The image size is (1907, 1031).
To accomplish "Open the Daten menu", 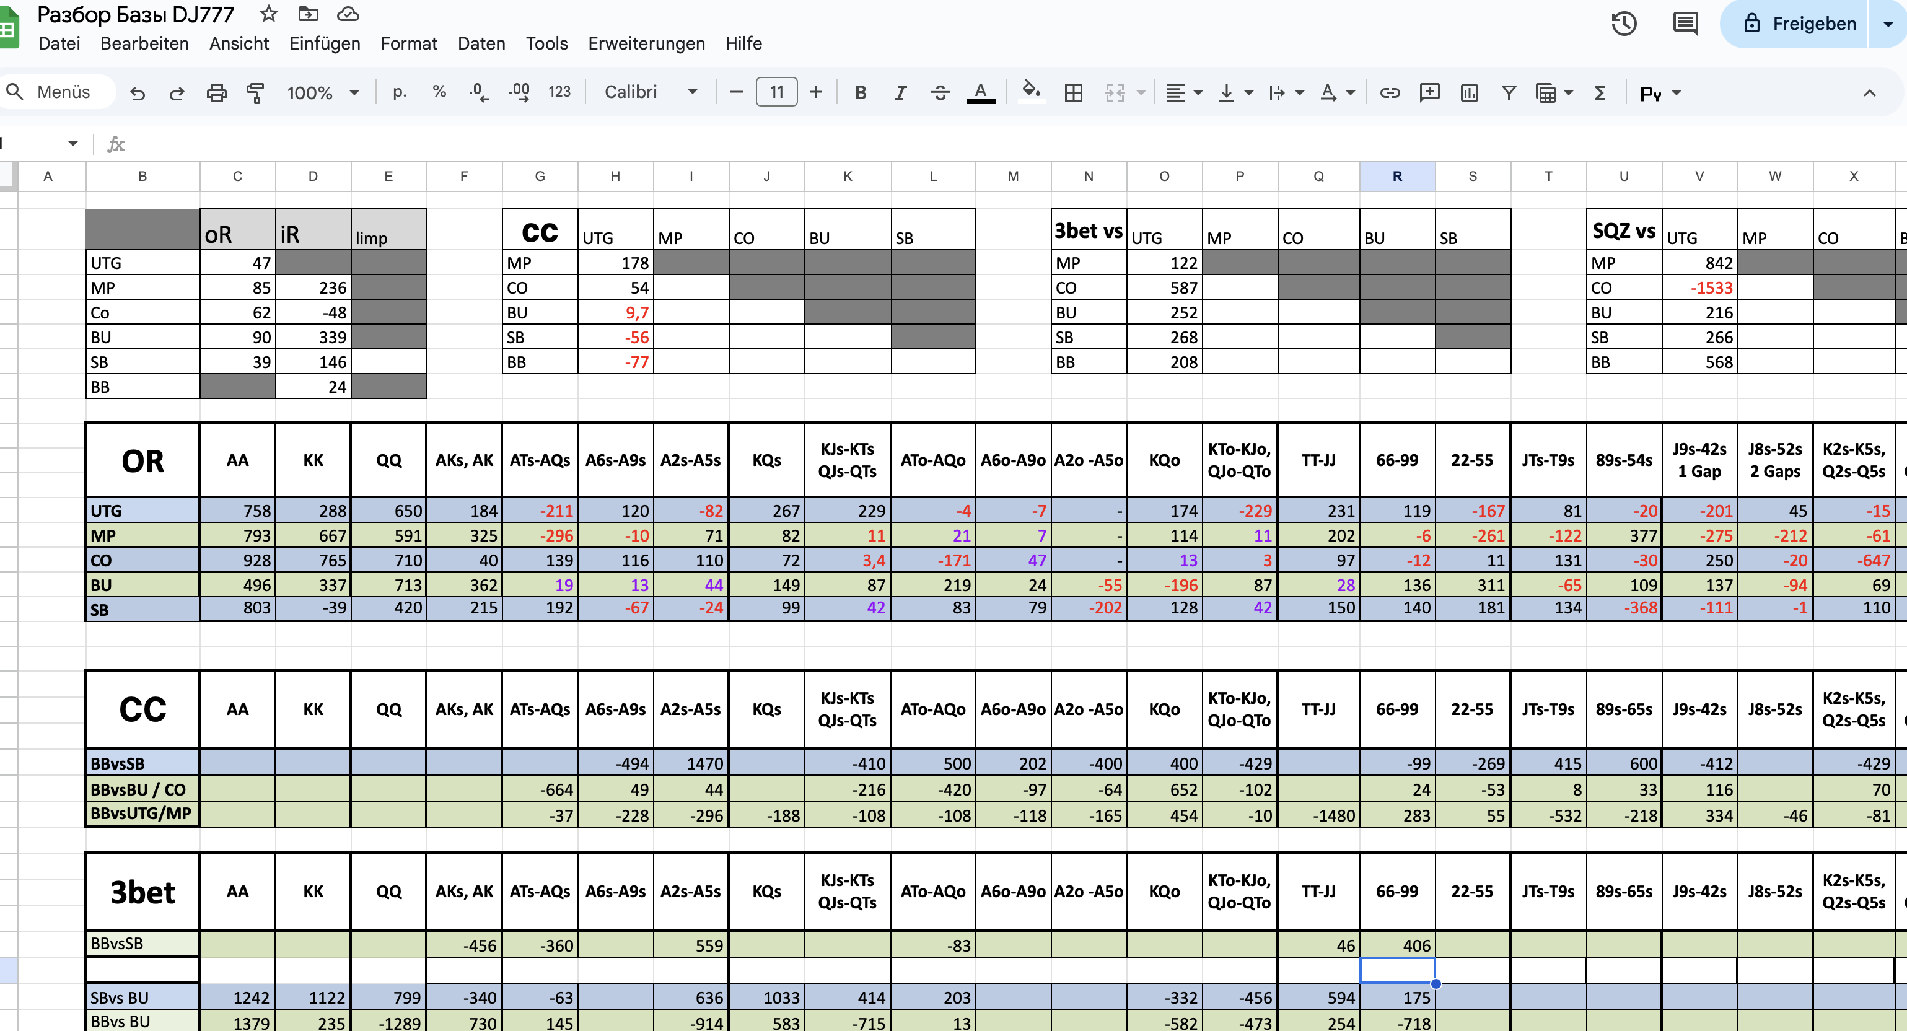I will (481, 43).
